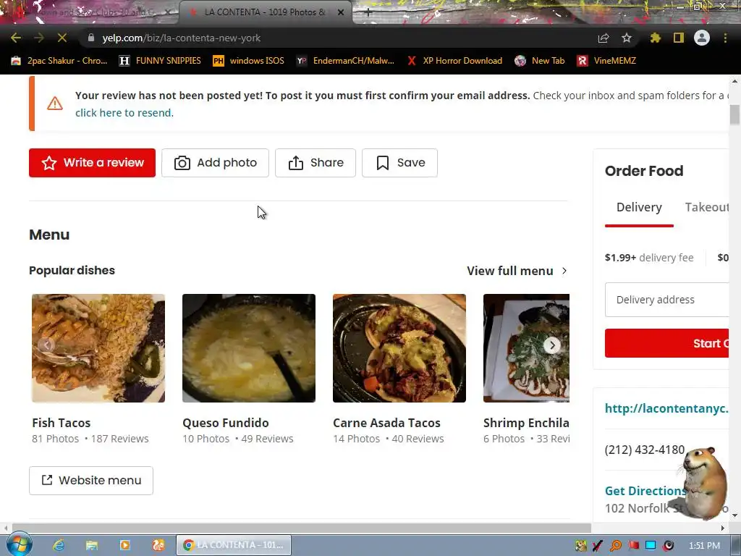The height and width of the screenshot is (556, 741).
Task: Click the Delivery address input field
Action: 666,300
